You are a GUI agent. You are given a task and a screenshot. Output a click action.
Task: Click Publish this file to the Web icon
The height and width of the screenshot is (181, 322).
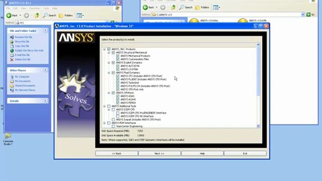tap(12, 50)
